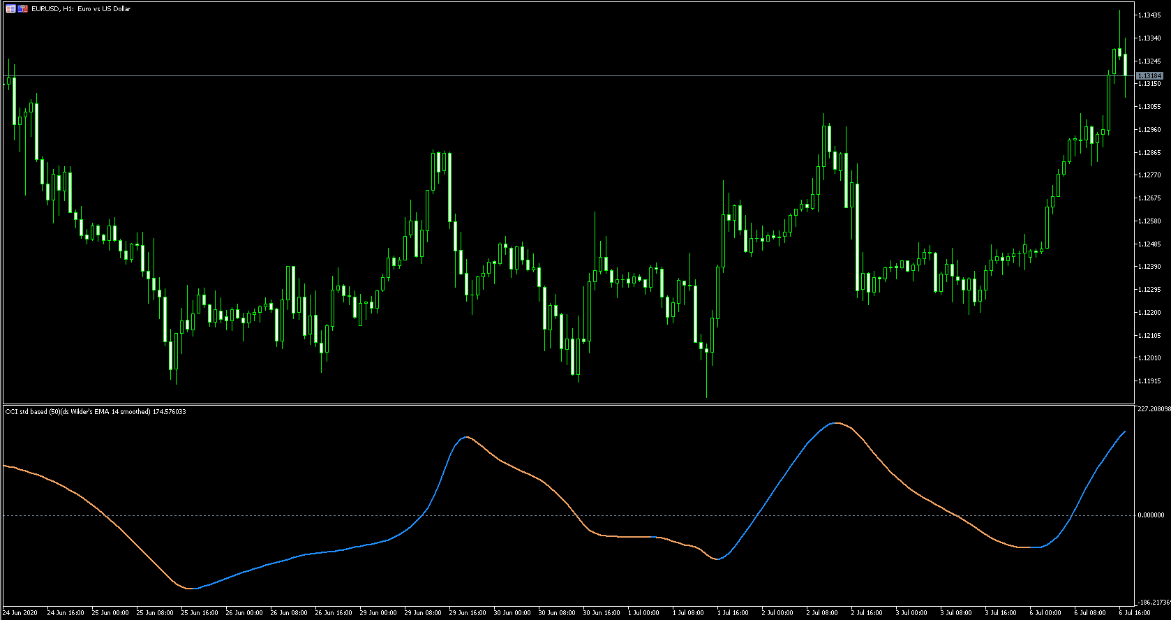Click the 1.12675 price scale label
The width and height of the screenshot is (1171, 620).
(x=1149, y=198)
